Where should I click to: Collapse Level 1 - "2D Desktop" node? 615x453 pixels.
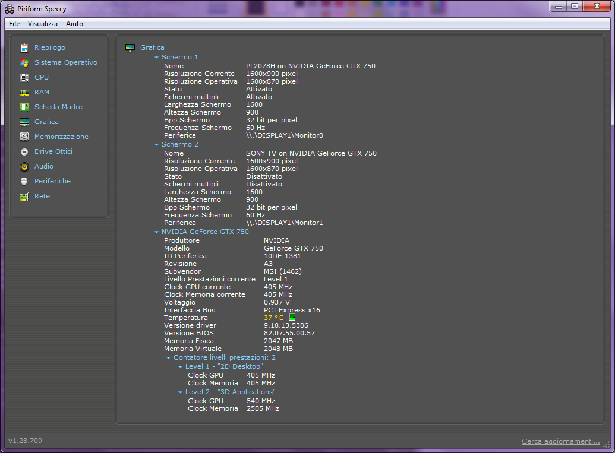tap(181, 367)
